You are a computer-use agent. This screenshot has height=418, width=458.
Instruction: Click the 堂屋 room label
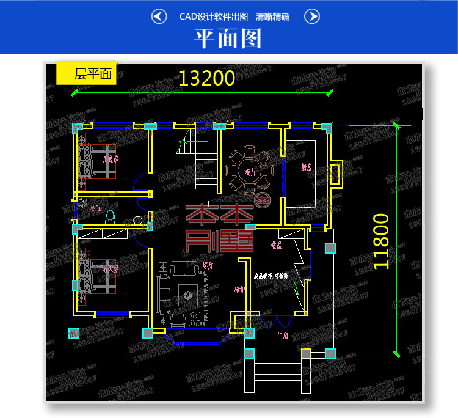(275, 245)
